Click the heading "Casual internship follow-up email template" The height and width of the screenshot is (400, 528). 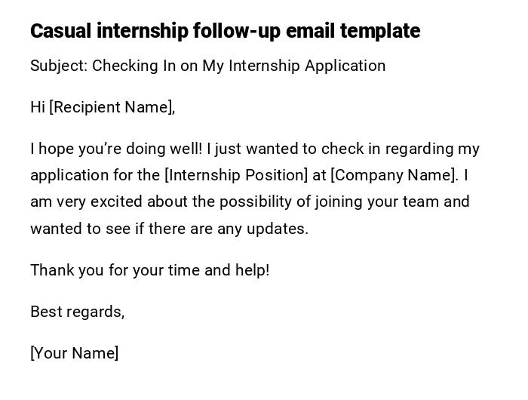(225, 31)
